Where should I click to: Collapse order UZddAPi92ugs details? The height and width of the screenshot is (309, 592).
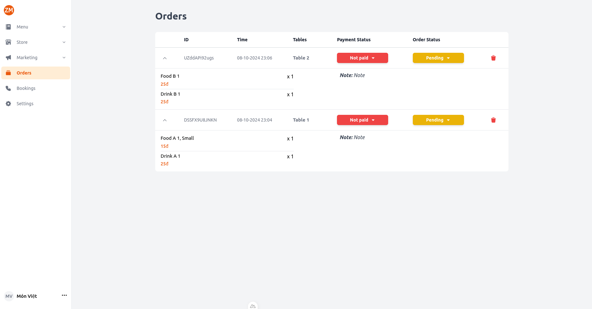pos(165,58)
